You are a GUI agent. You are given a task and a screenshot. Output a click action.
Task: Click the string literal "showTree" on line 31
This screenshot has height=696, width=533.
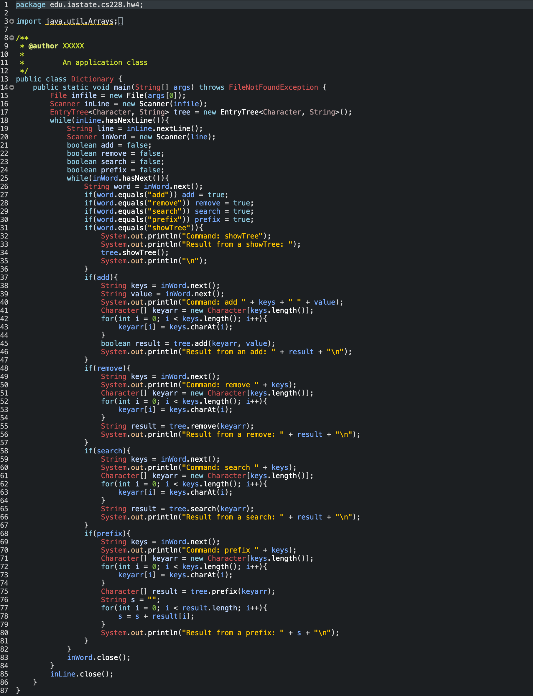pos(169,228)
